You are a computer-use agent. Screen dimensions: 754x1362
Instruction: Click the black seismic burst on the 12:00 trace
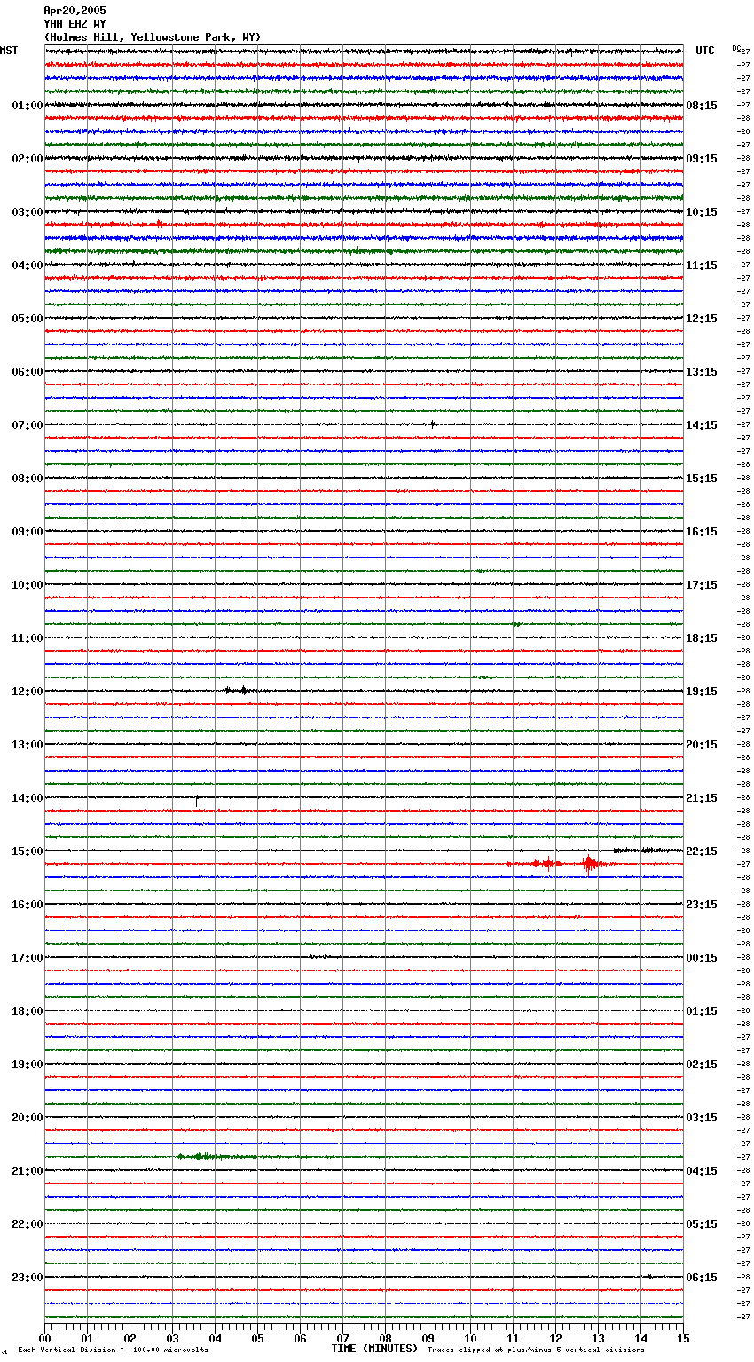click(238, 690)
